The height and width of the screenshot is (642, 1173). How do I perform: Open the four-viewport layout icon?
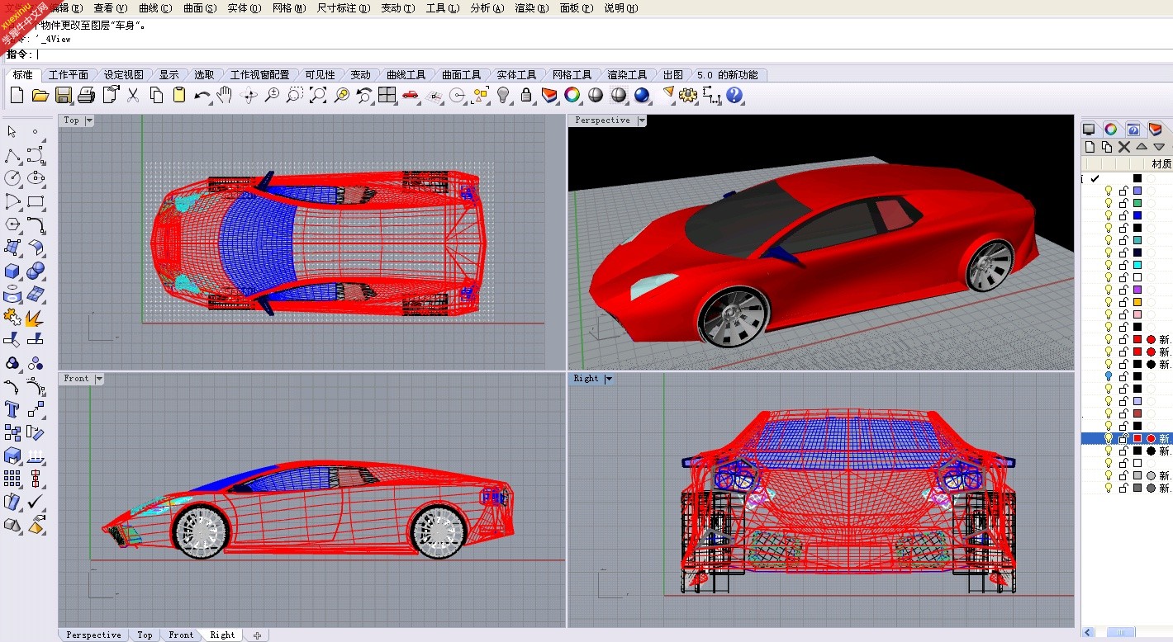(387, 96)
